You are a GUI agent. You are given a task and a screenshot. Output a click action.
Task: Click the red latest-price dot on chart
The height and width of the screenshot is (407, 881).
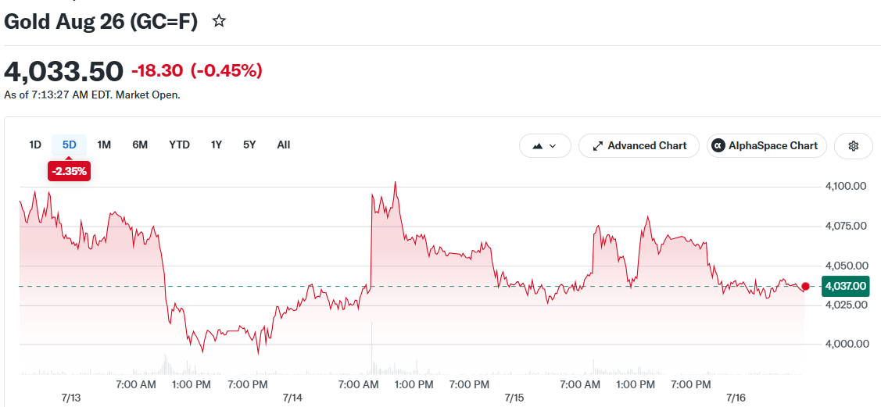[x=806, y=287]
